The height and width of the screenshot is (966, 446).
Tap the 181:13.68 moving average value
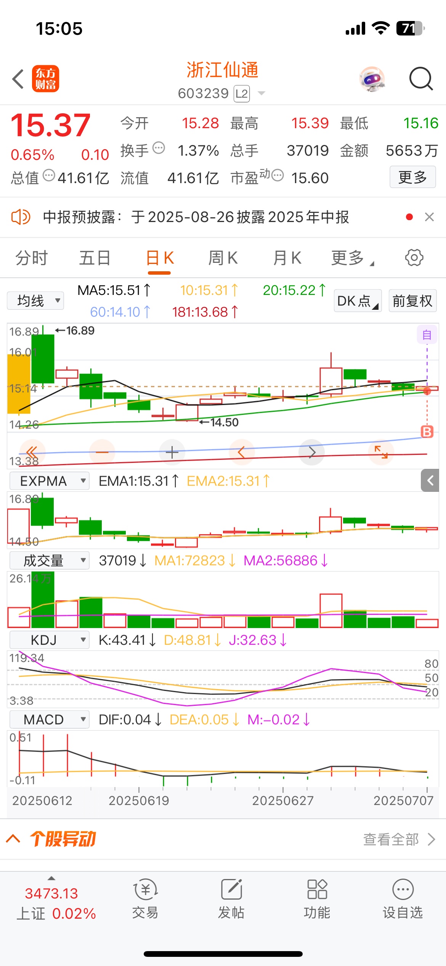(x=205, y=312)
